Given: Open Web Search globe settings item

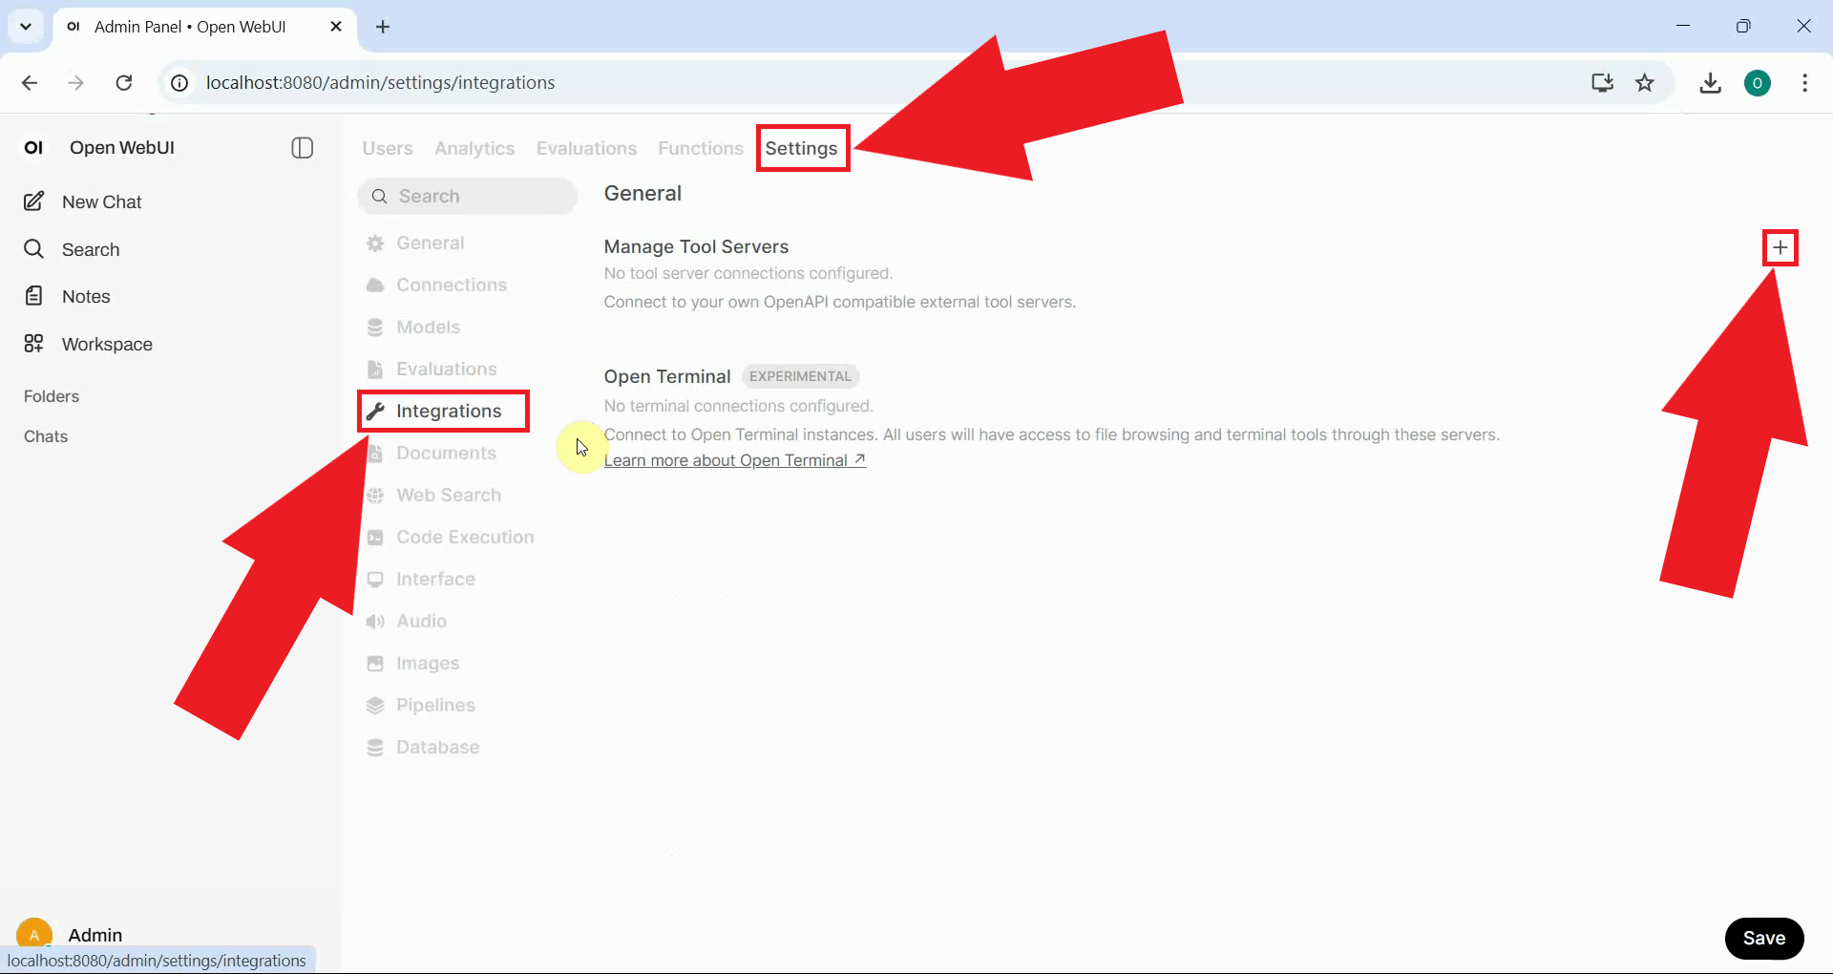Looking at the screenshot, I should point(433,496).
